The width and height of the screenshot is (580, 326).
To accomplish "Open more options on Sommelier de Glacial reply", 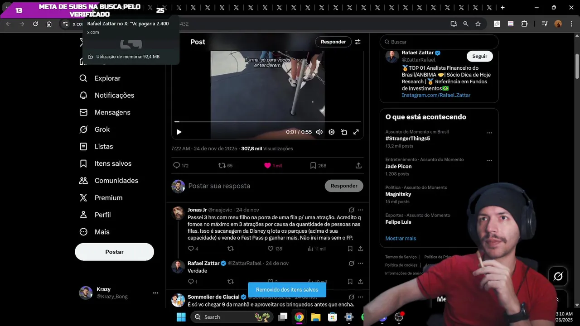I will point(361,297).
